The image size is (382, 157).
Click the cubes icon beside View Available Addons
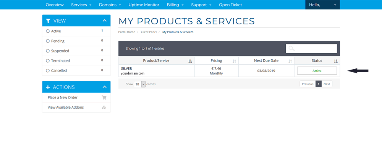[104, 107]
